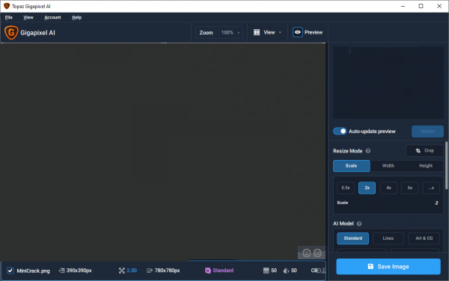Click the preview navigator thumbnail
This screenshot has height=281, width=449.
tap(388, 82)
